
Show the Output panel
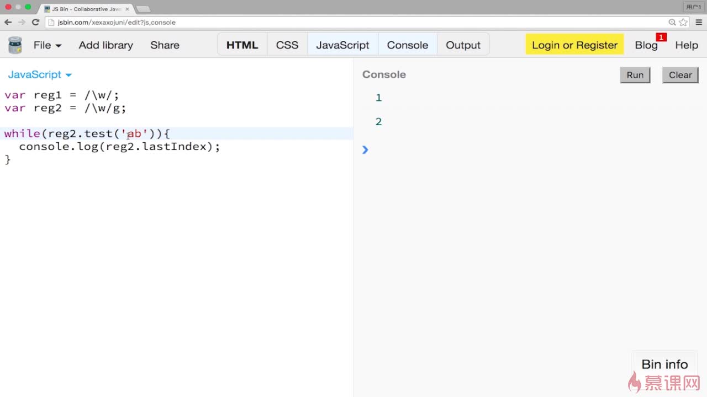(x=463, y=45)
